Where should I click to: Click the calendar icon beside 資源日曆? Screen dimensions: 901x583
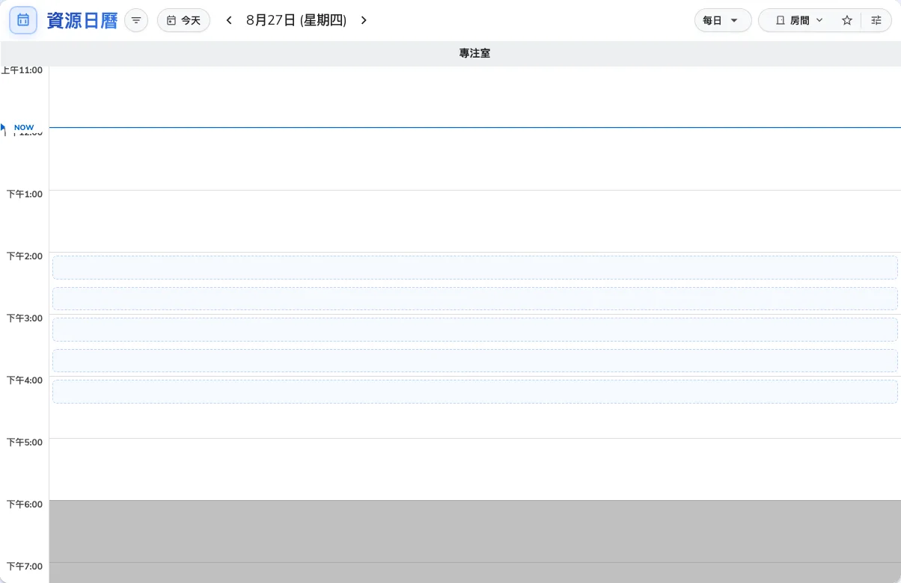(x=23, y=20)
